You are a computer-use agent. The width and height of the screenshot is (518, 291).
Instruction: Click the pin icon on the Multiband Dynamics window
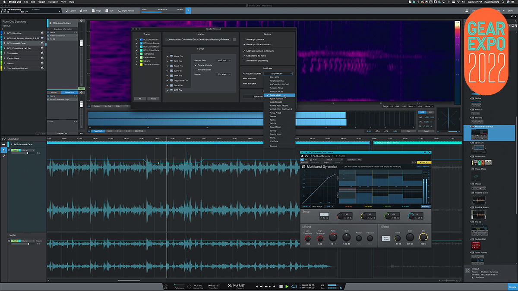425,152
